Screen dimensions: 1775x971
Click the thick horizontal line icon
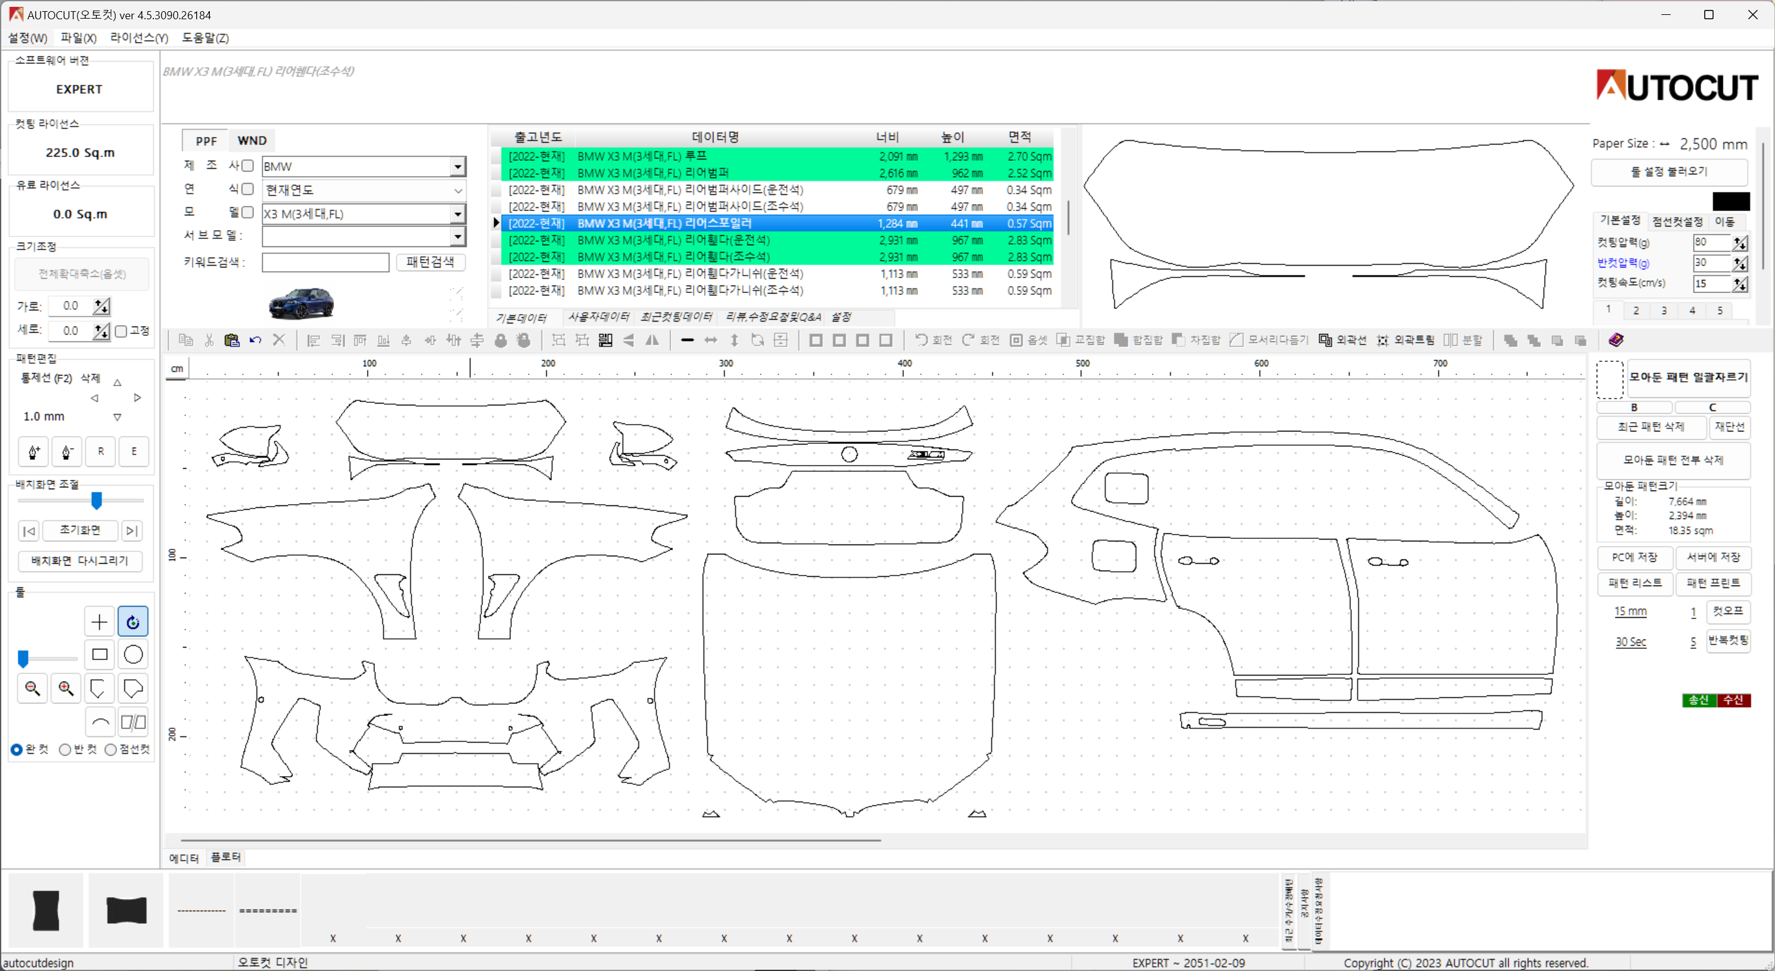pyautogui.click(x=687, y=340)
